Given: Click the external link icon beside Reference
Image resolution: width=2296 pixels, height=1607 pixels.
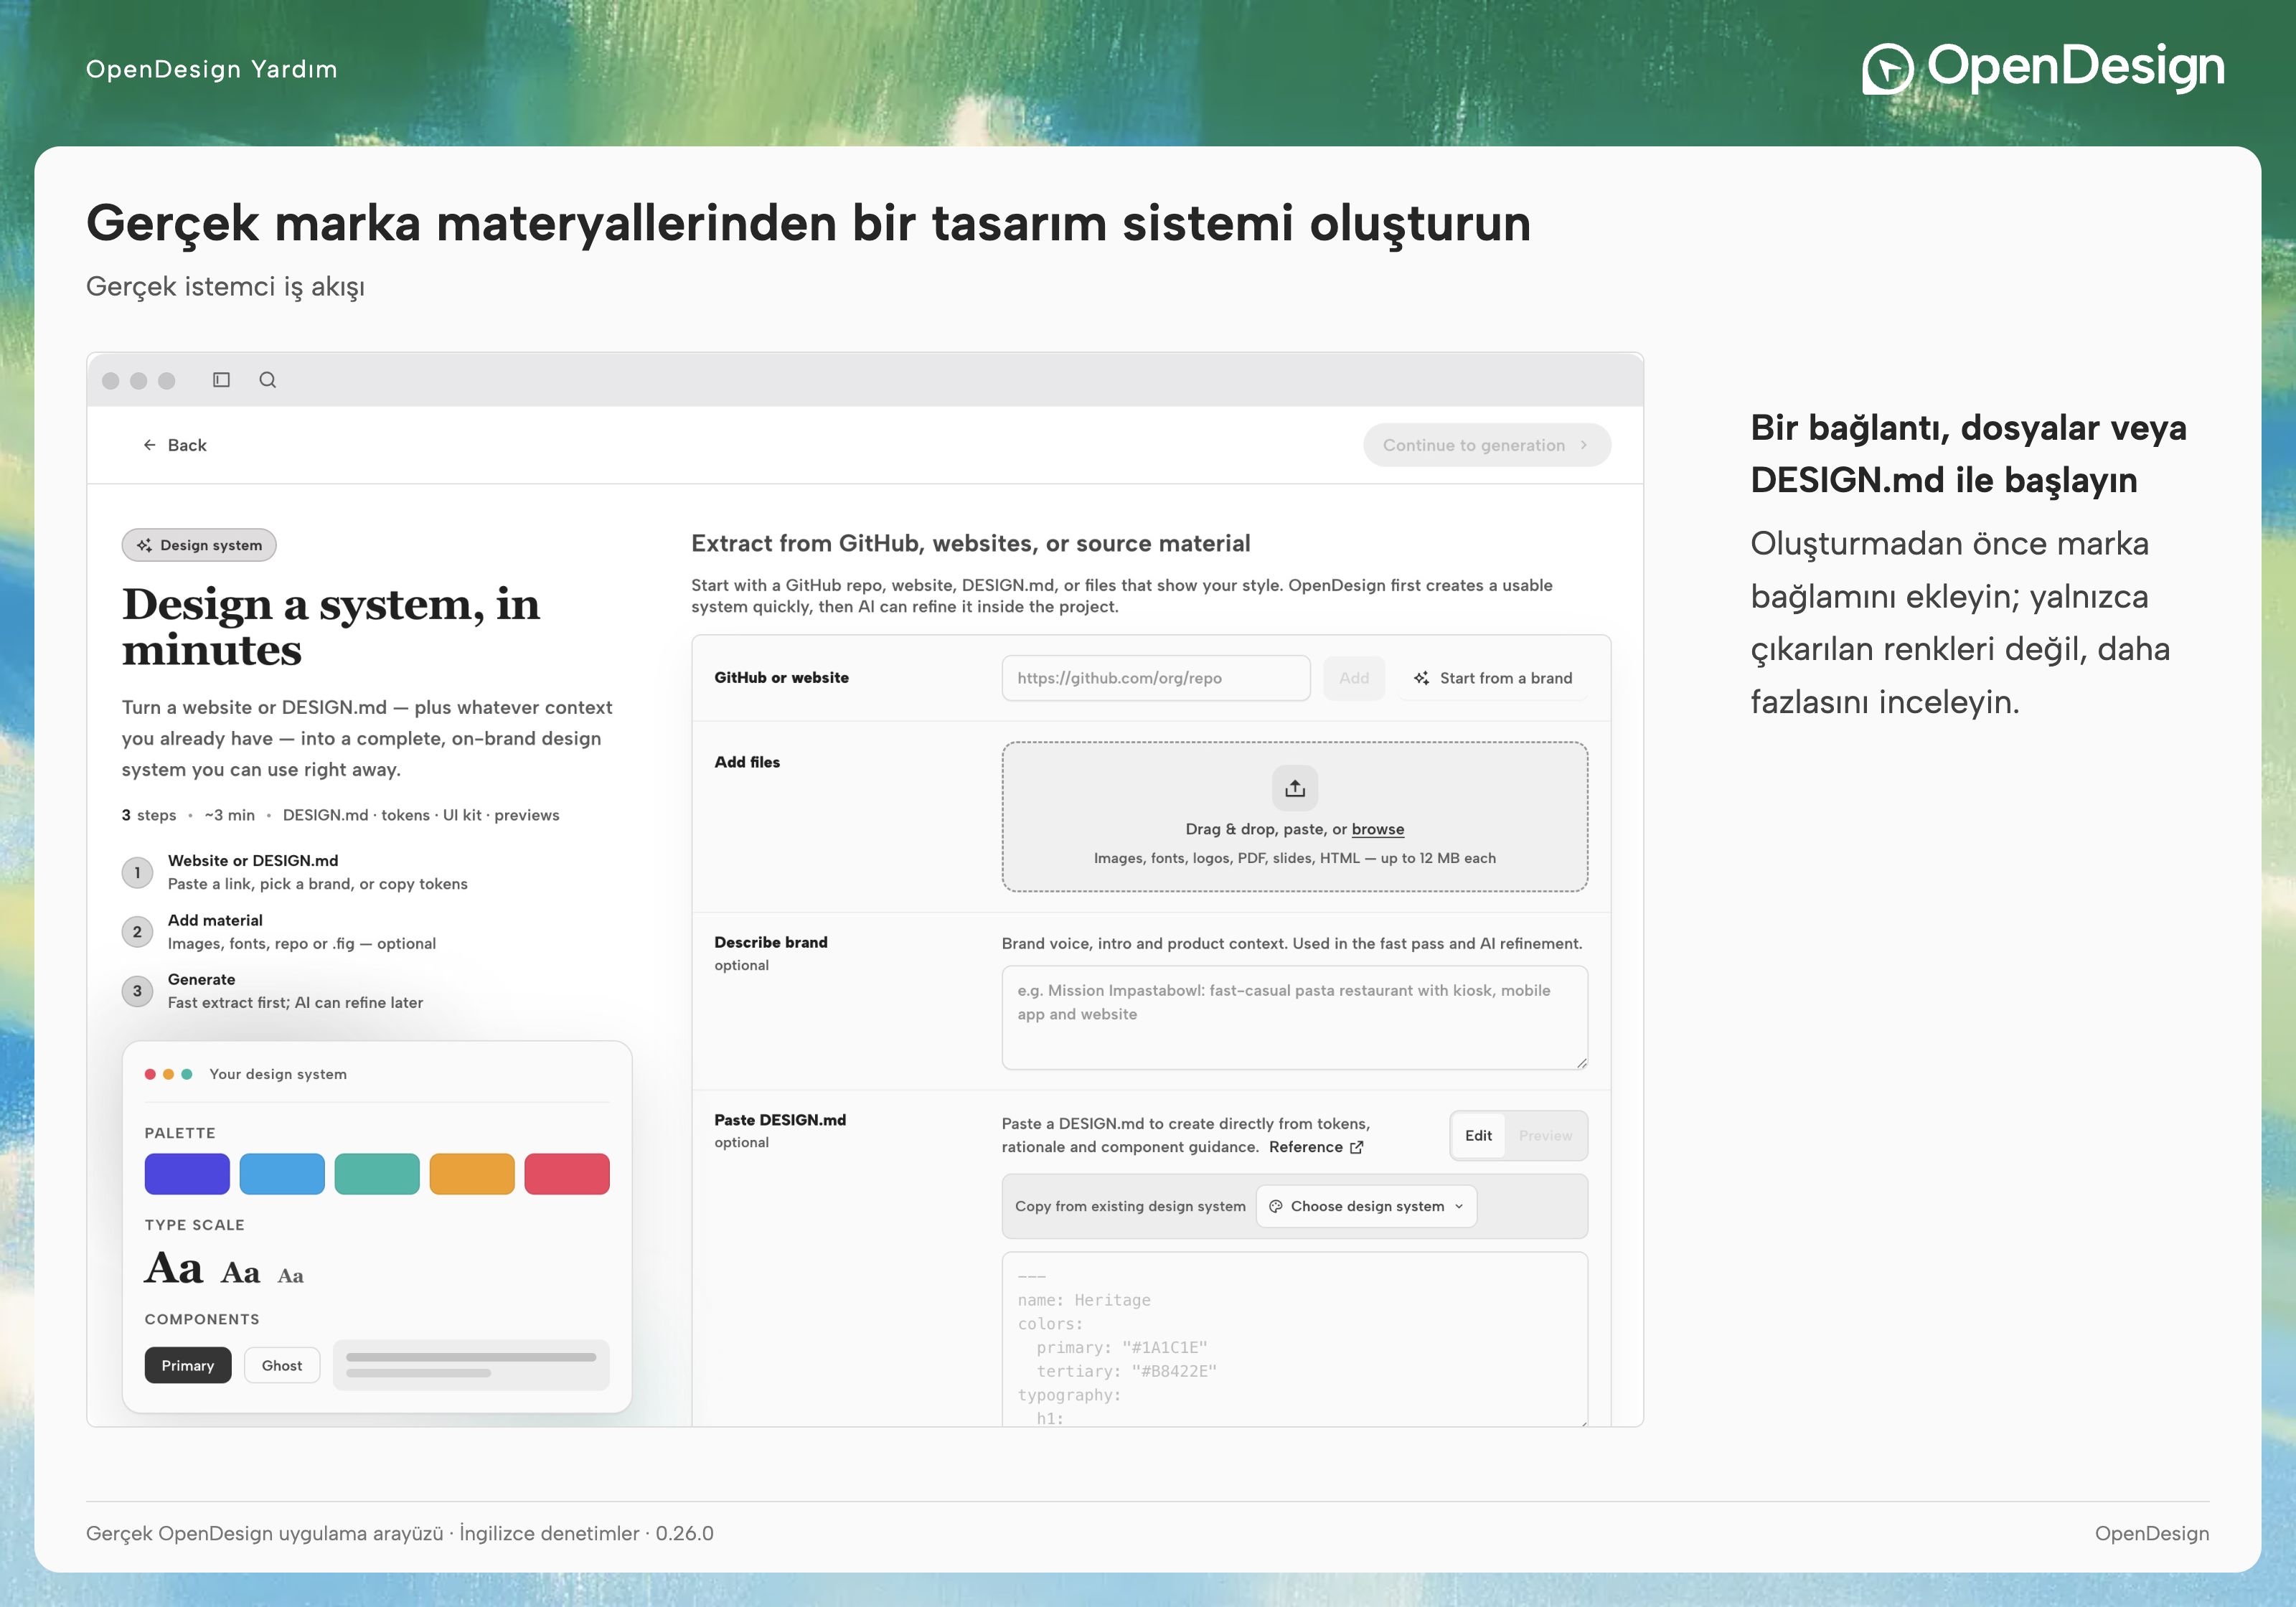Looking at the screenshot, I should (x=1357, y=1147).
